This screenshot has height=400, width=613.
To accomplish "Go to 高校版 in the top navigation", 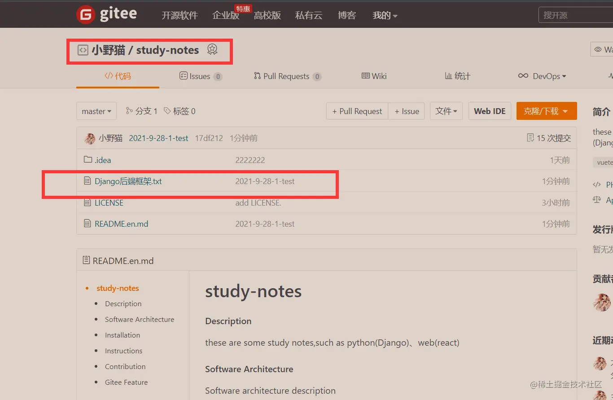I will 267,15.
